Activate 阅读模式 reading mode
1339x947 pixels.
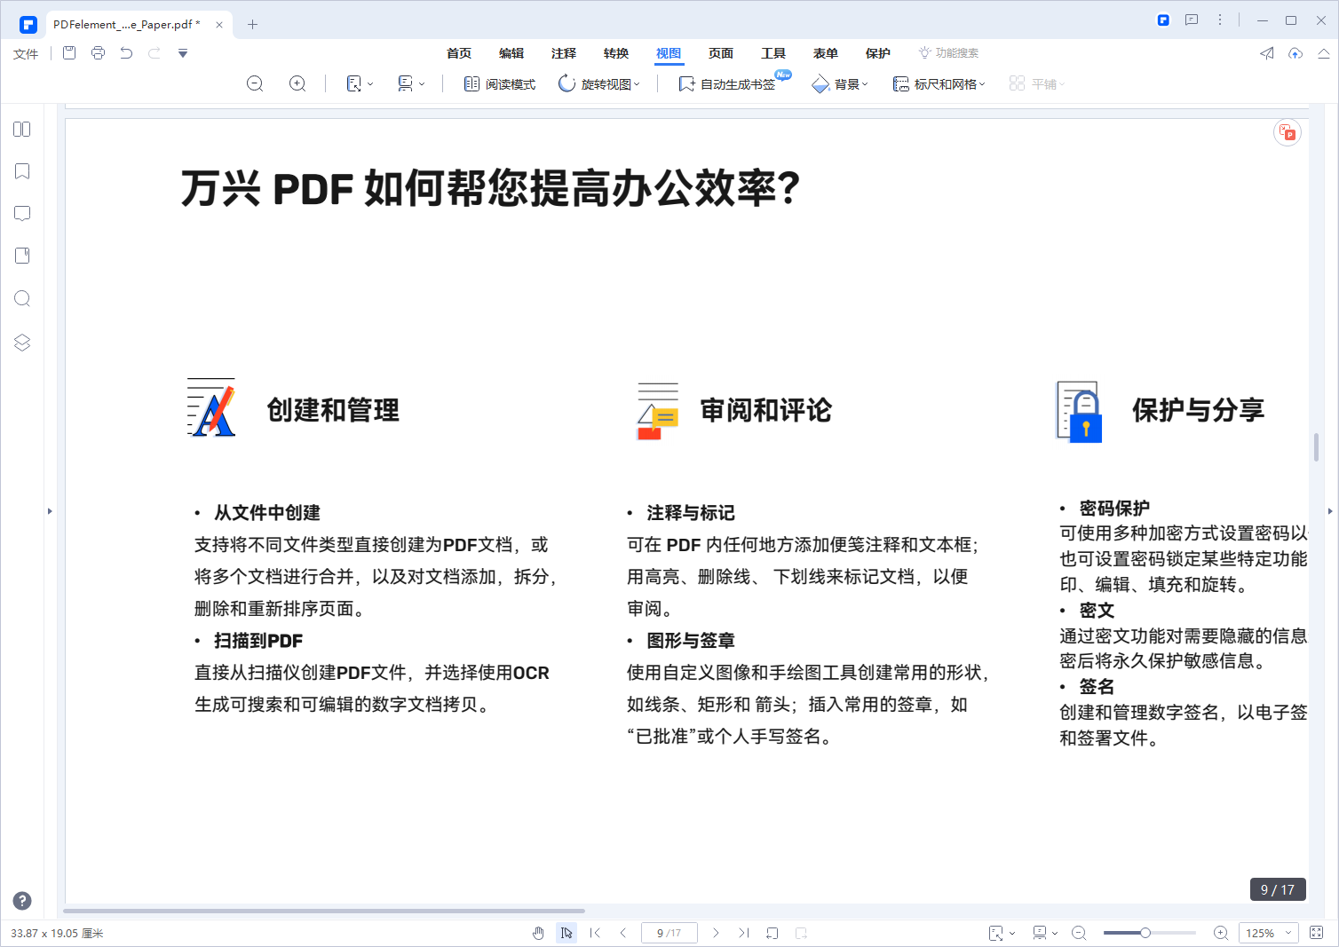pos(499,83)
